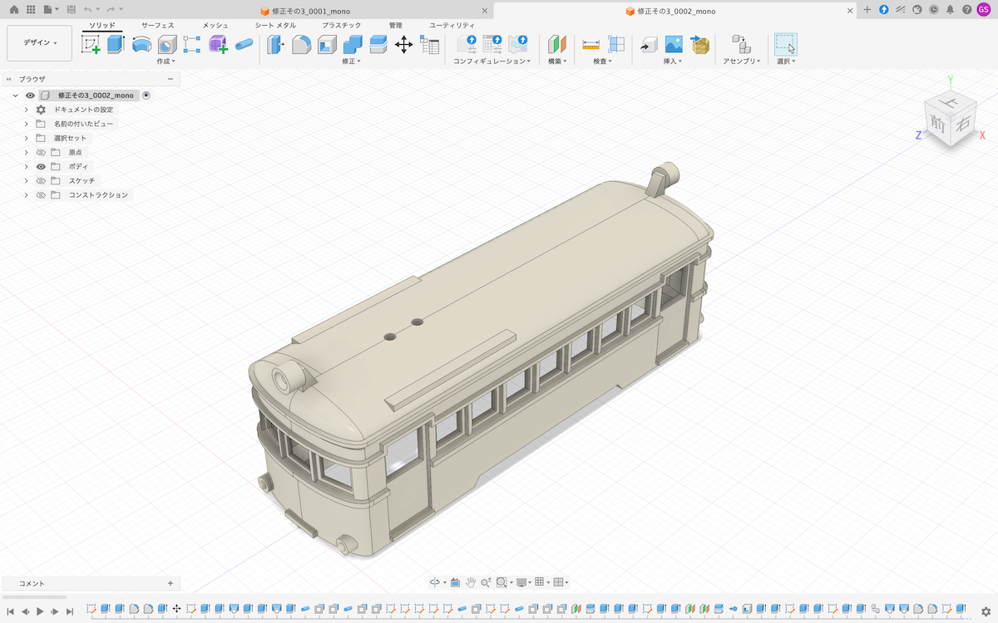Switch to the メッシュ tab
This screenshot has width=998, height=623.
tap(215, 26)
